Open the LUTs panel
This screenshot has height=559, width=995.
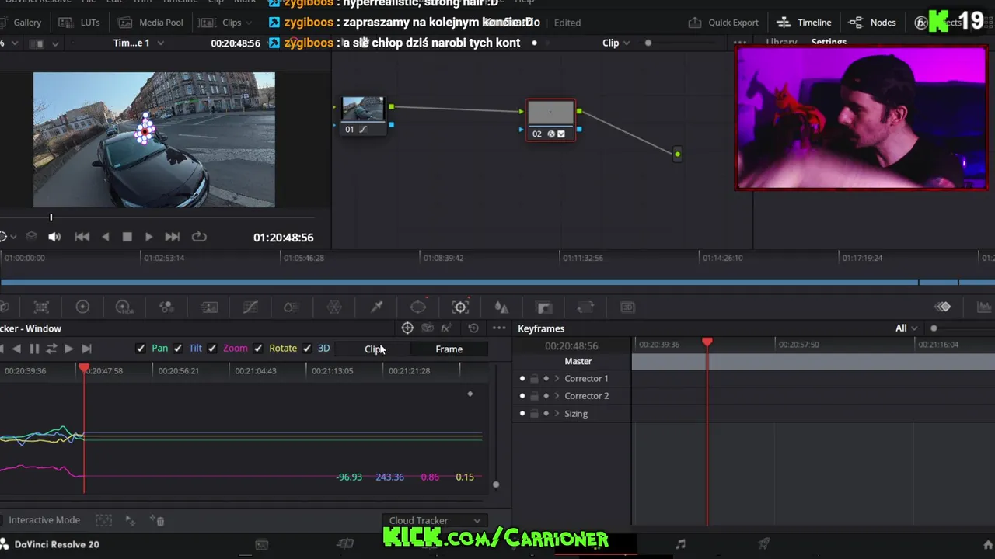[79, 23]
